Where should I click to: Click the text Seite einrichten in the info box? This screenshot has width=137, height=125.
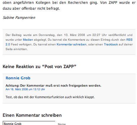click(17, 49)
